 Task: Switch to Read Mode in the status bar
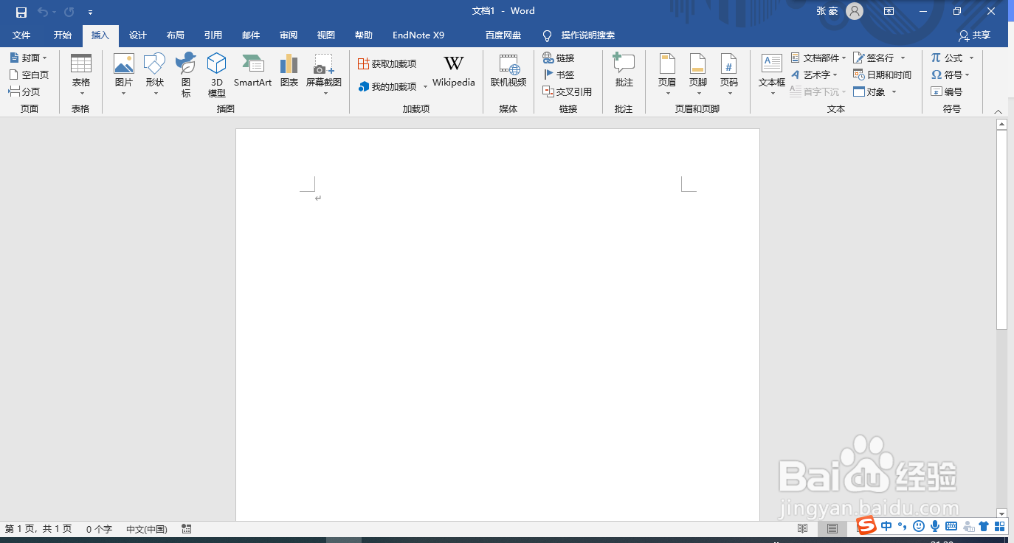click(x=802, y=528)
